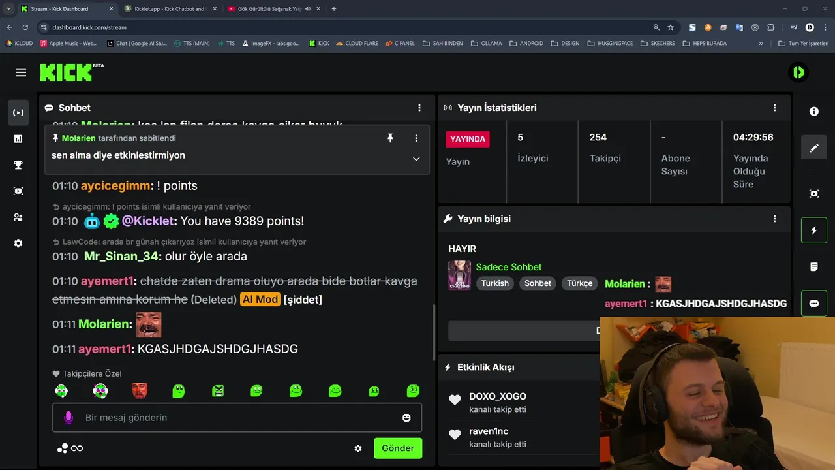Click the Just Chatting category thumbnail
The image size is (835, 470).
coord(459,275)
